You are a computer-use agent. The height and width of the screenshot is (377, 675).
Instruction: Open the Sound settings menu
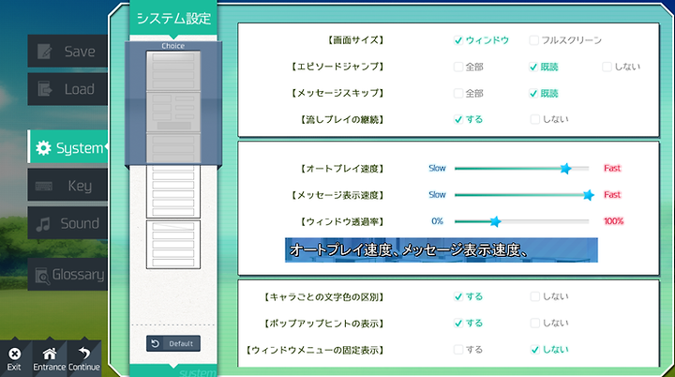67,223
